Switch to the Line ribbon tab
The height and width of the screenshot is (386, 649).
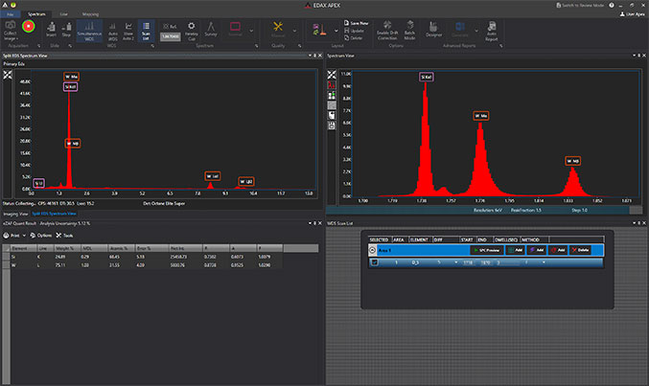(x=63, y=14)
